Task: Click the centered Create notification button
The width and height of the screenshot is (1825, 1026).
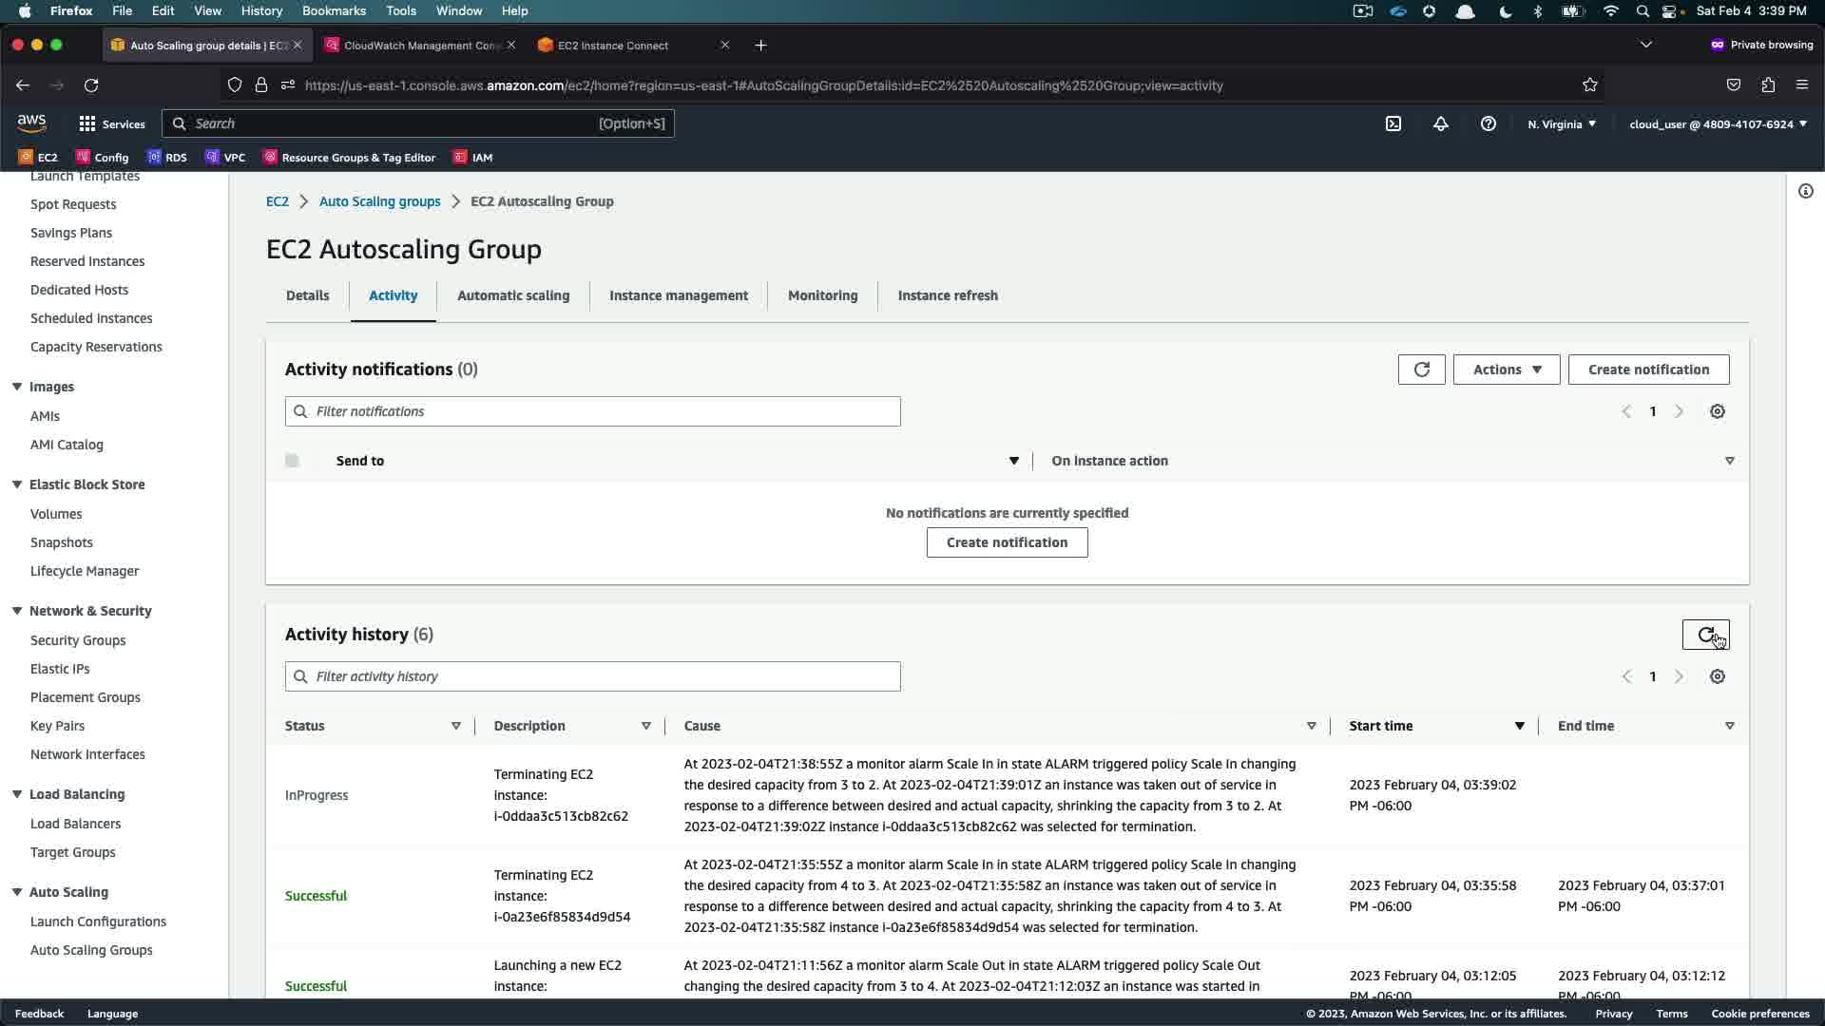Action: (x=1007, y=542)
